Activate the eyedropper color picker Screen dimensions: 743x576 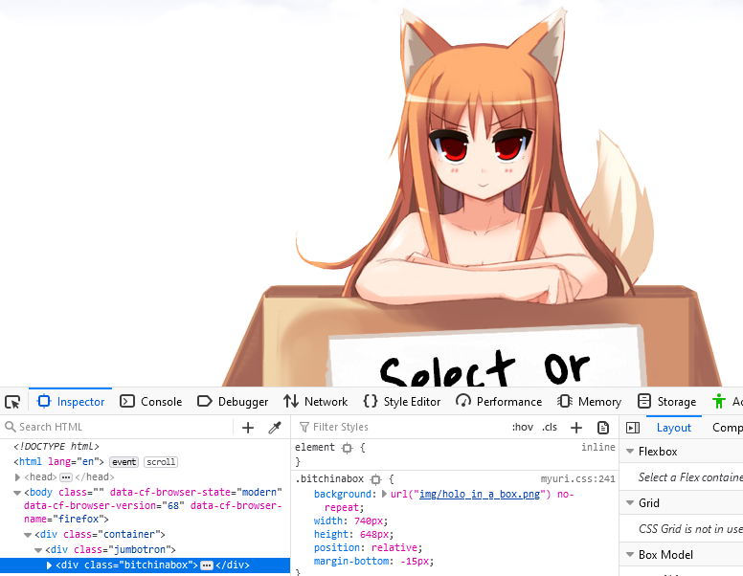click(x=275, y=428)
